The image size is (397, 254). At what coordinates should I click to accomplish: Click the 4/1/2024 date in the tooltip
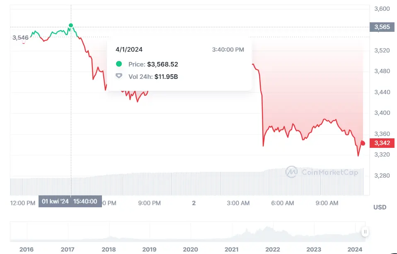(129, 49)
